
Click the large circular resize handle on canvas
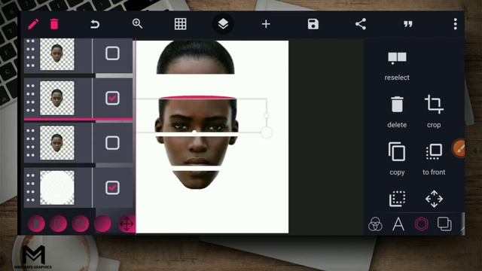[267, 132]
